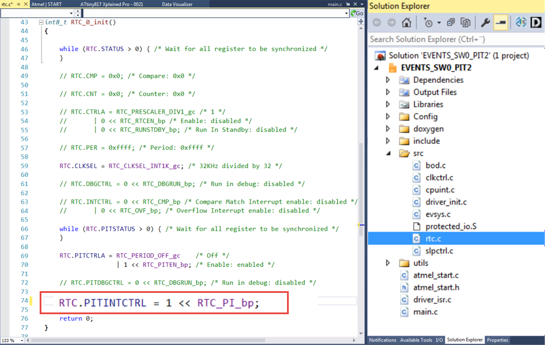This screenshot has height=345, width=545.
Task: Open evsys.c in the src folder
Action: tap(438, 214)
